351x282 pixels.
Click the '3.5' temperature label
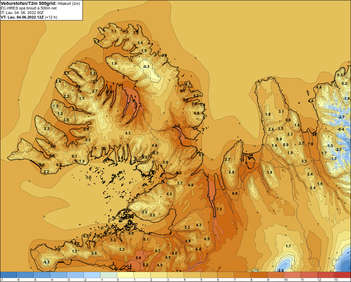[280, 129]
